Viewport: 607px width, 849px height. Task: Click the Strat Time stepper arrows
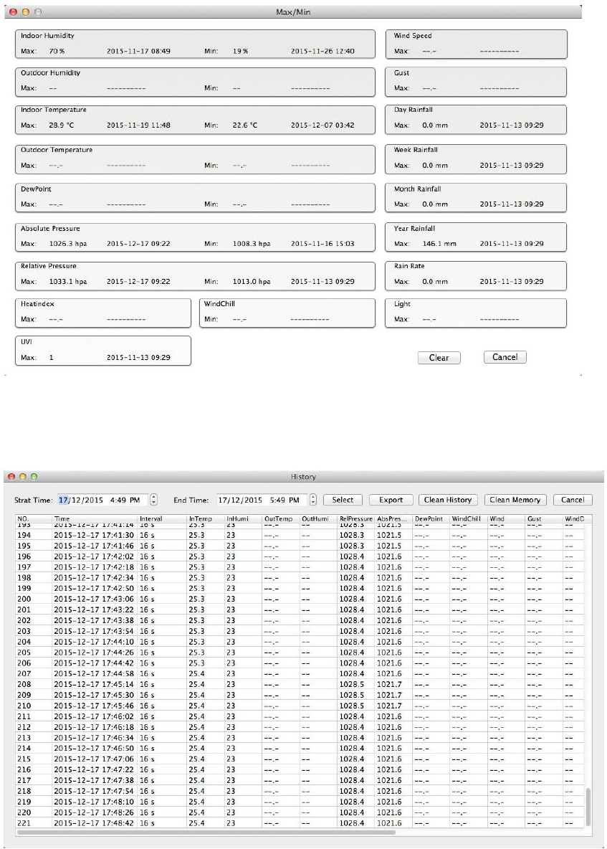tap(153, 500)
